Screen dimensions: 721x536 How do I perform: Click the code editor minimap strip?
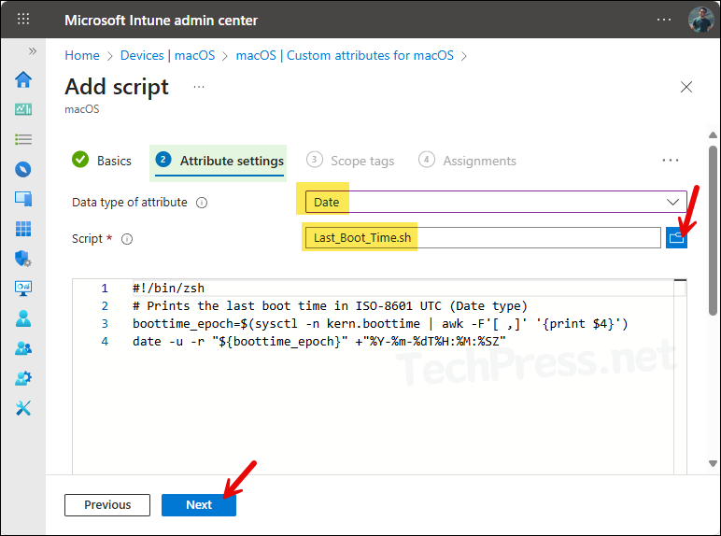680,376
